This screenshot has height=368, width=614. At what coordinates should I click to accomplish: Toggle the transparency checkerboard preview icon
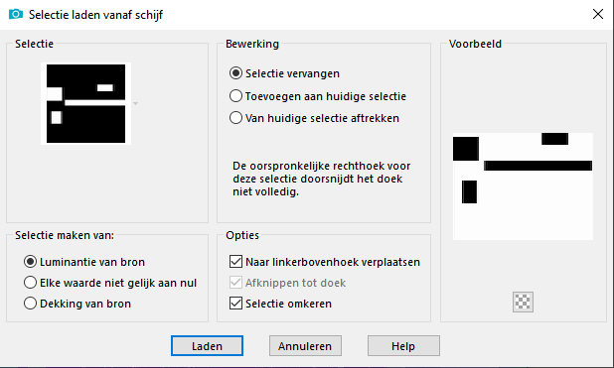point(523,302)
